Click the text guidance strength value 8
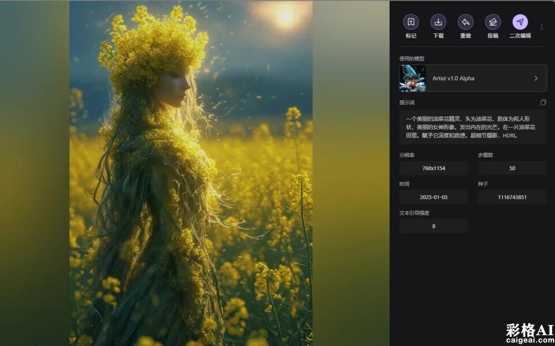 [x=434, y=226]
